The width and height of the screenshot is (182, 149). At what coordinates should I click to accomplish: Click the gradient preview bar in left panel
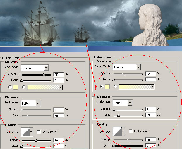point(43,87)
